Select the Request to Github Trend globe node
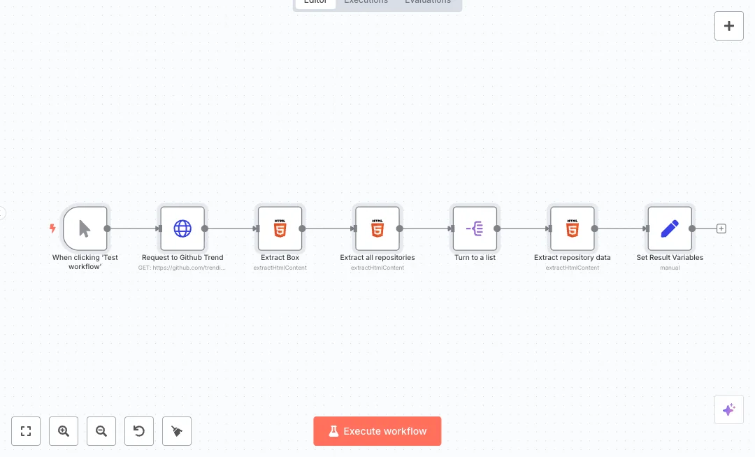 tap(182, 228)
